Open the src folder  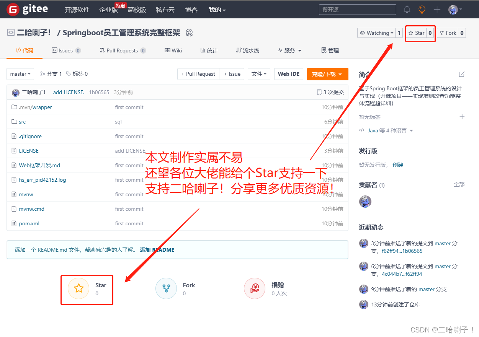(x=22, y=122)
